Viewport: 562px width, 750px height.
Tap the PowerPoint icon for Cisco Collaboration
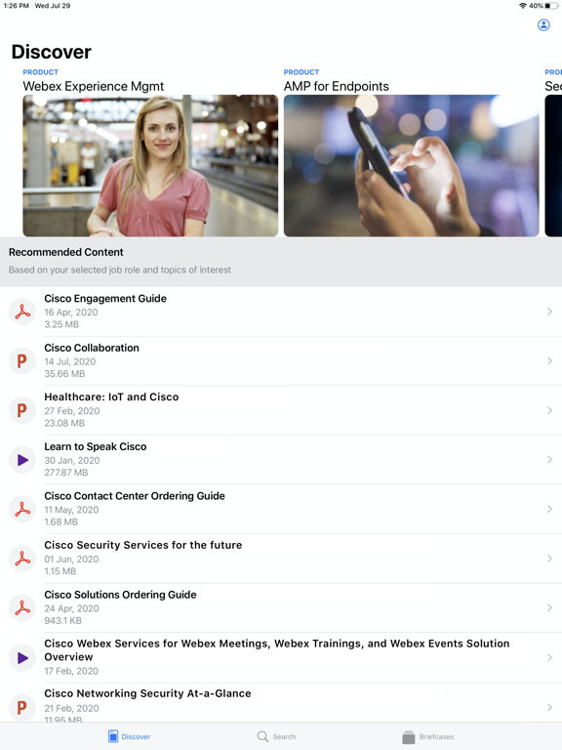point(22,360)
